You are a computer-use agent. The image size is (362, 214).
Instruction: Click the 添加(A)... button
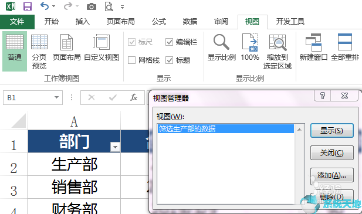(331, 175)
